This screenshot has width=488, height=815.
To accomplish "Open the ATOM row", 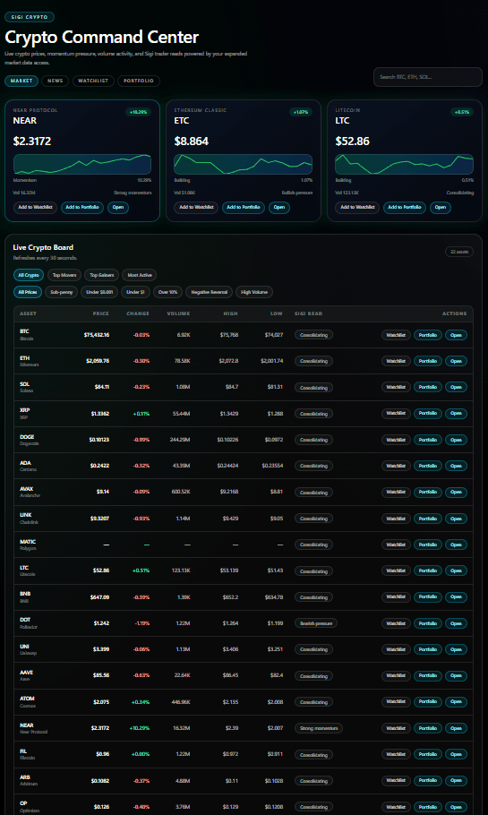I will tap(456, 701).
